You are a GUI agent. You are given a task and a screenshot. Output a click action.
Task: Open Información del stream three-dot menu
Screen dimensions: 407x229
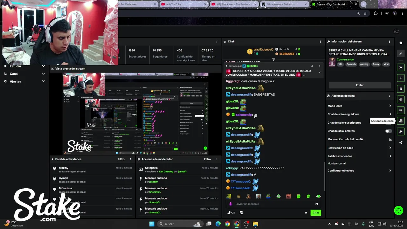389,42
